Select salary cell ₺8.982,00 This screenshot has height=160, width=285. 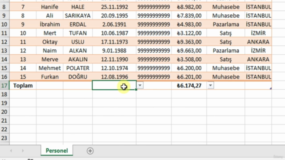(x=189, y=7)
